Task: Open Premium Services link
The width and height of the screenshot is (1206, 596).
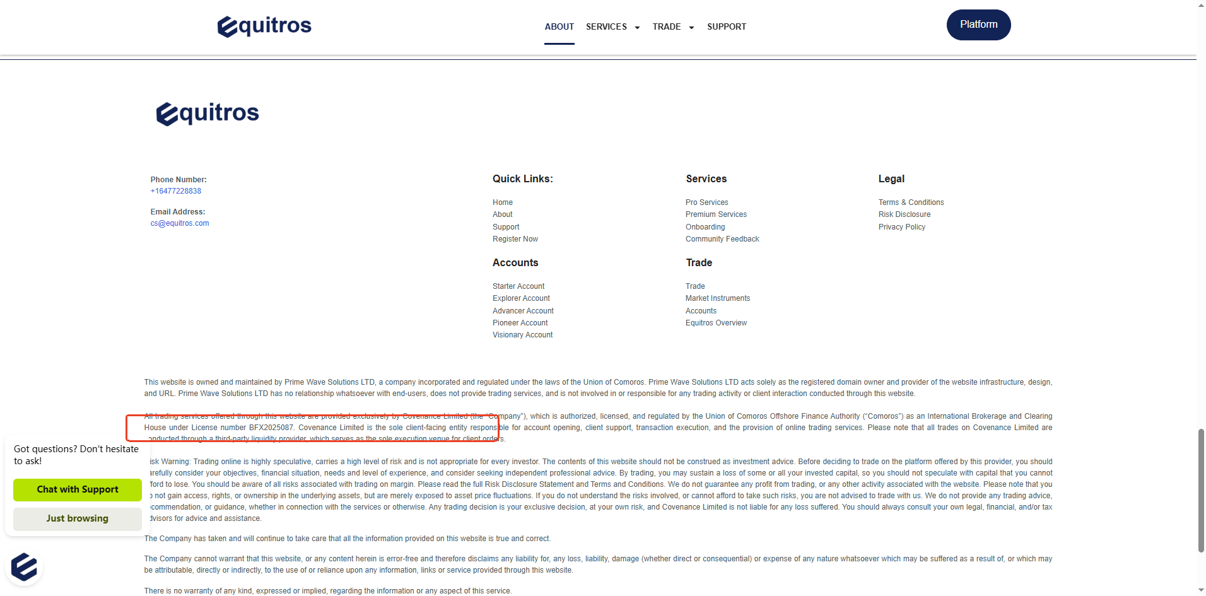Action: coord(716,214)
